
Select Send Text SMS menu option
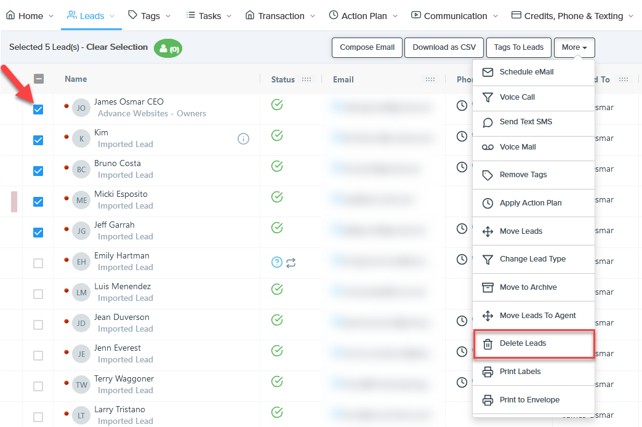pos(526,122)
